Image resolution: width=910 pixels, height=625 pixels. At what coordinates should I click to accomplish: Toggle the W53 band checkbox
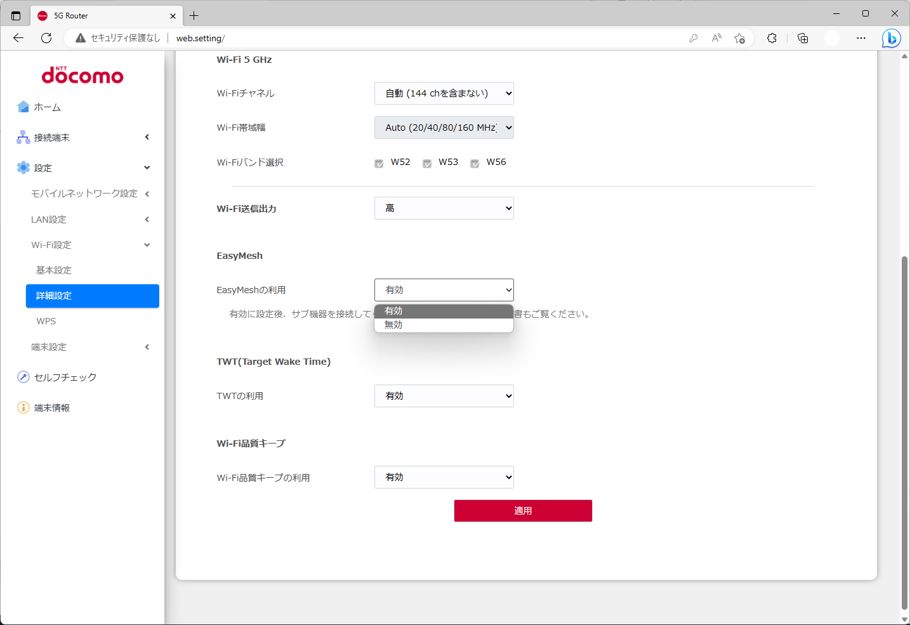427,164
